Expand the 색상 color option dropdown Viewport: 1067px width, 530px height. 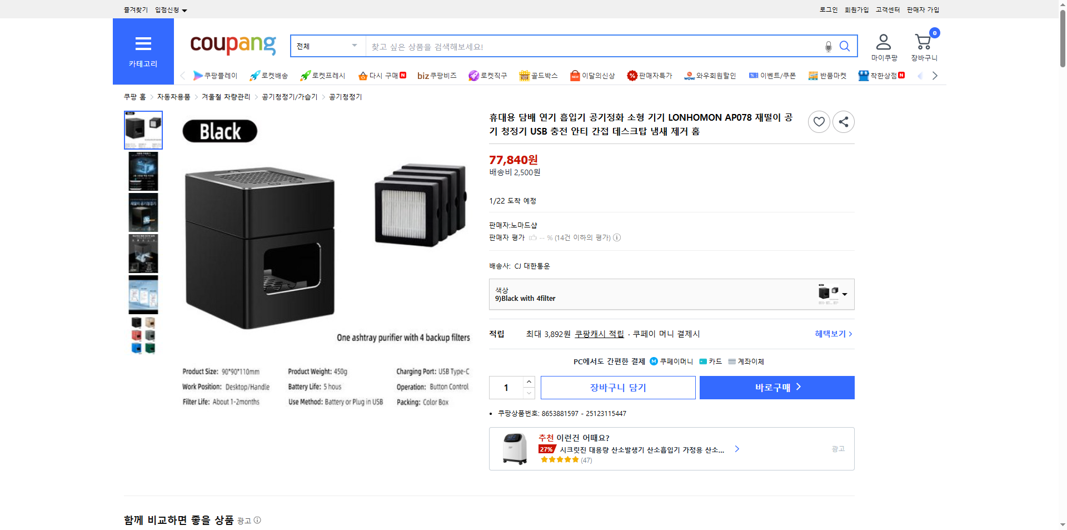845,295
